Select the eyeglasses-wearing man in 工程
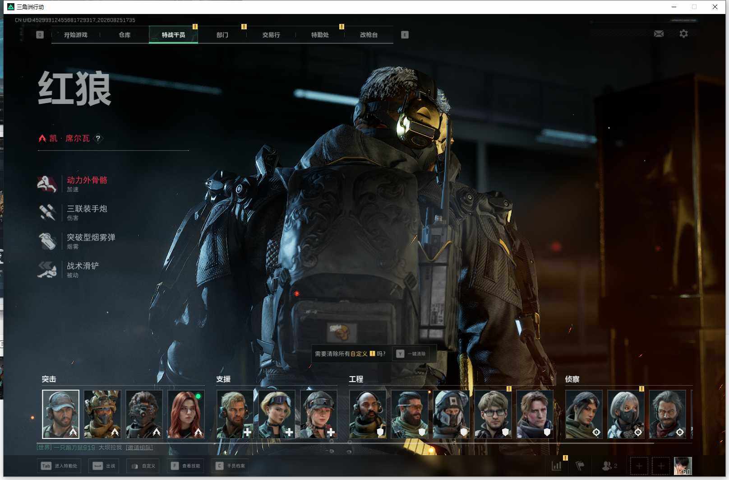 493,414
